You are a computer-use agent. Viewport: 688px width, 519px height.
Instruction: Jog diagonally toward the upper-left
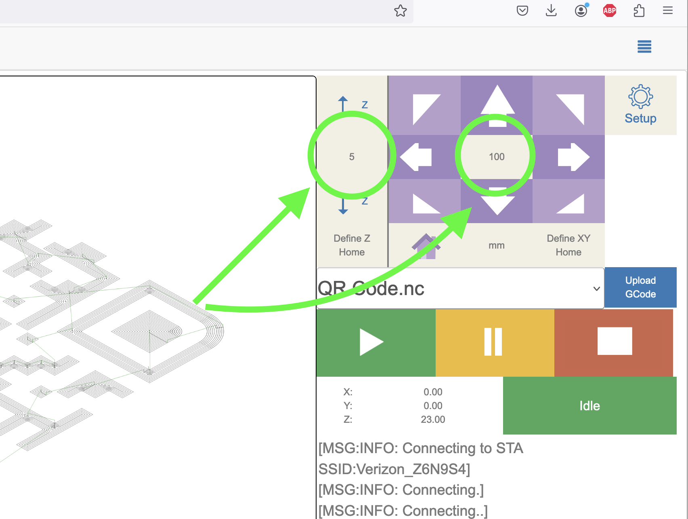[425, 107]
